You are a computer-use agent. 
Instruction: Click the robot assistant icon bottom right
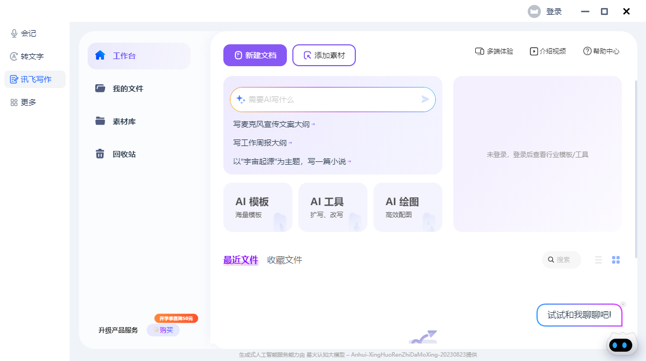tap(621, 344)
